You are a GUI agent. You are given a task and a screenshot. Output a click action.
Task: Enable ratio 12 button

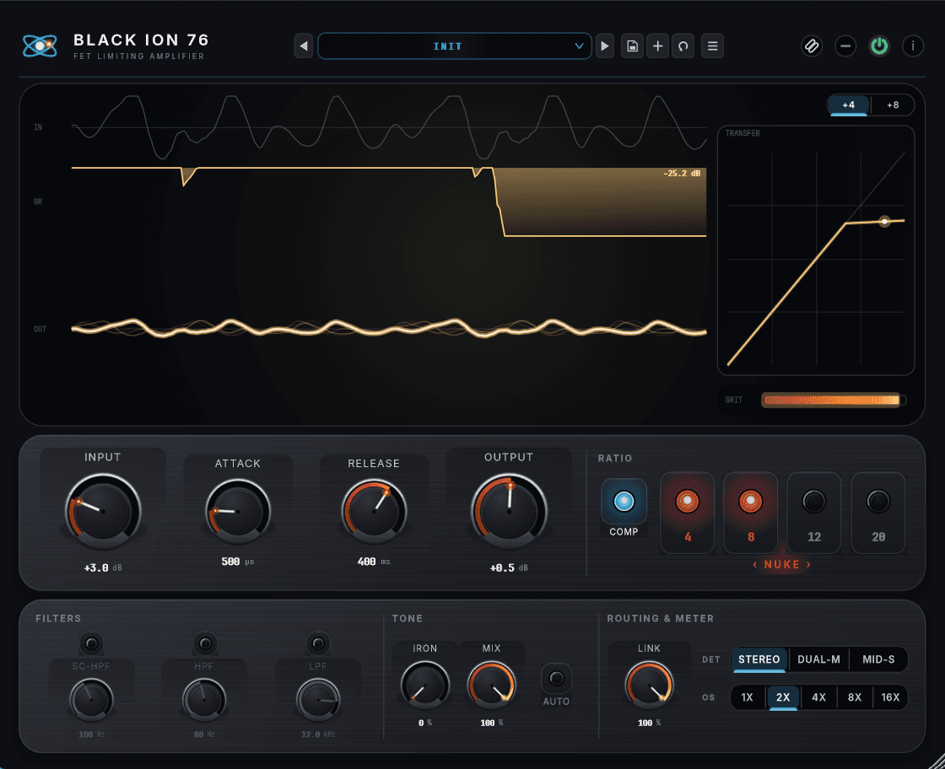click(x=814, y=512)
